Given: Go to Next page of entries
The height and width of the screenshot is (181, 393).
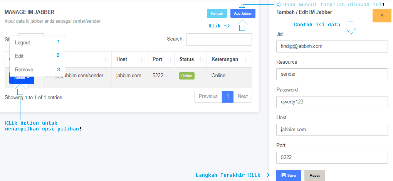Looking at the screenshot, I should coord(242,96).
